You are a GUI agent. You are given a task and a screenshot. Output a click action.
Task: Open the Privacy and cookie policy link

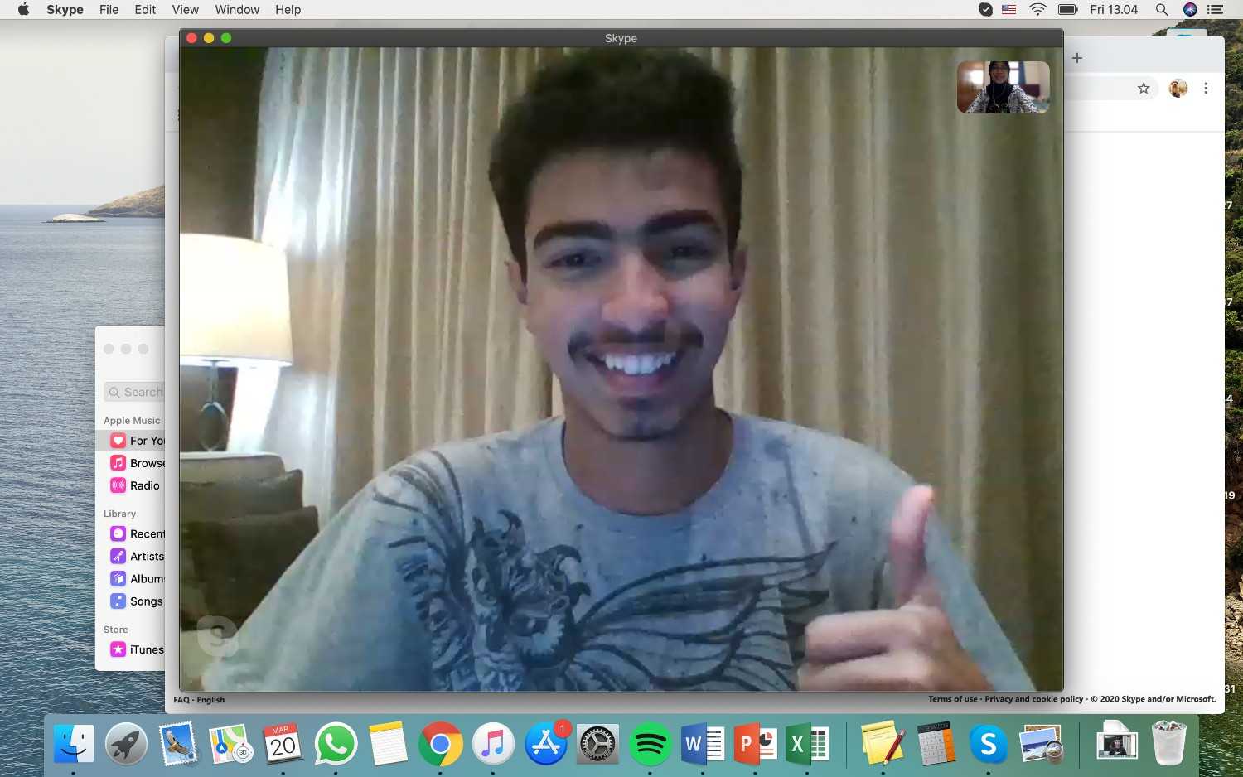[x=1033, y=699]
